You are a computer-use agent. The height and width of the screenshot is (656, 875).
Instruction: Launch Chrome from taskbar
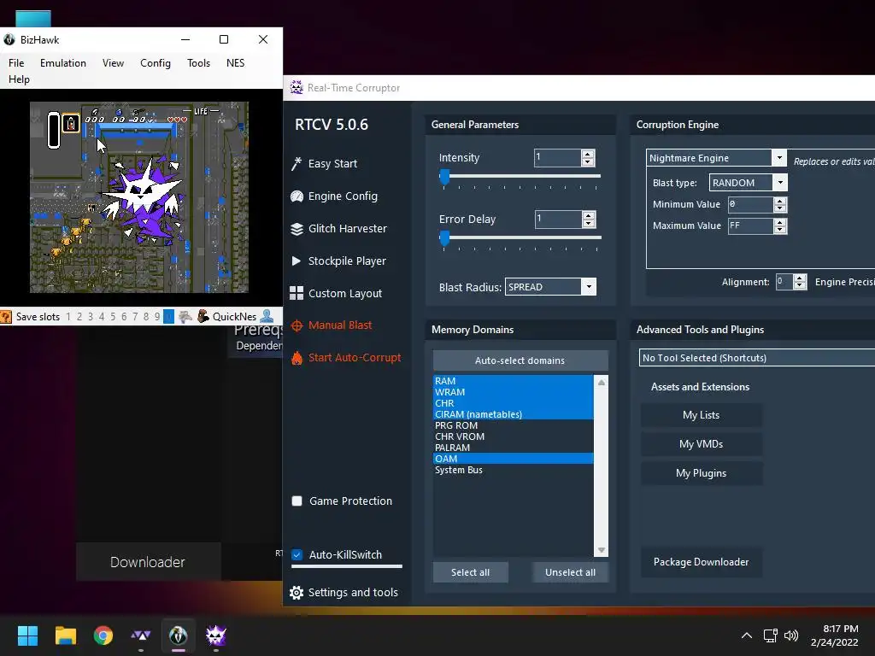[x=103, y=635]
